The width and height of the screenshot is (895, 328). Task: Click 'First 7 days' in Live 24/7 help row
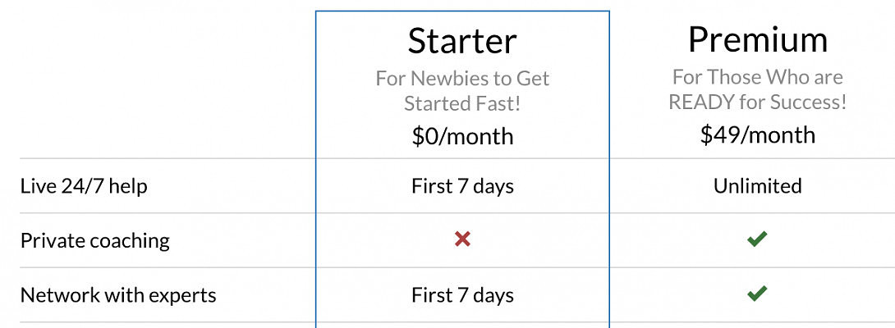point(462,186)
